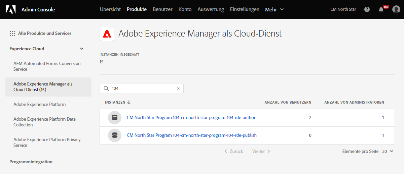Expand the Mehr navigation menu

[274, 9]
